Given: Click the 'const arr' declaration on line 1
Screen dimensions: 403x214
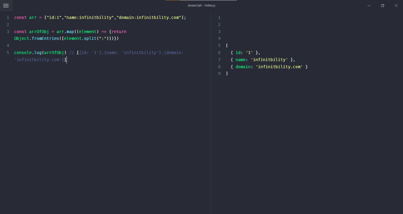Looking at the screenshot, I should click(x=25, y=17).
